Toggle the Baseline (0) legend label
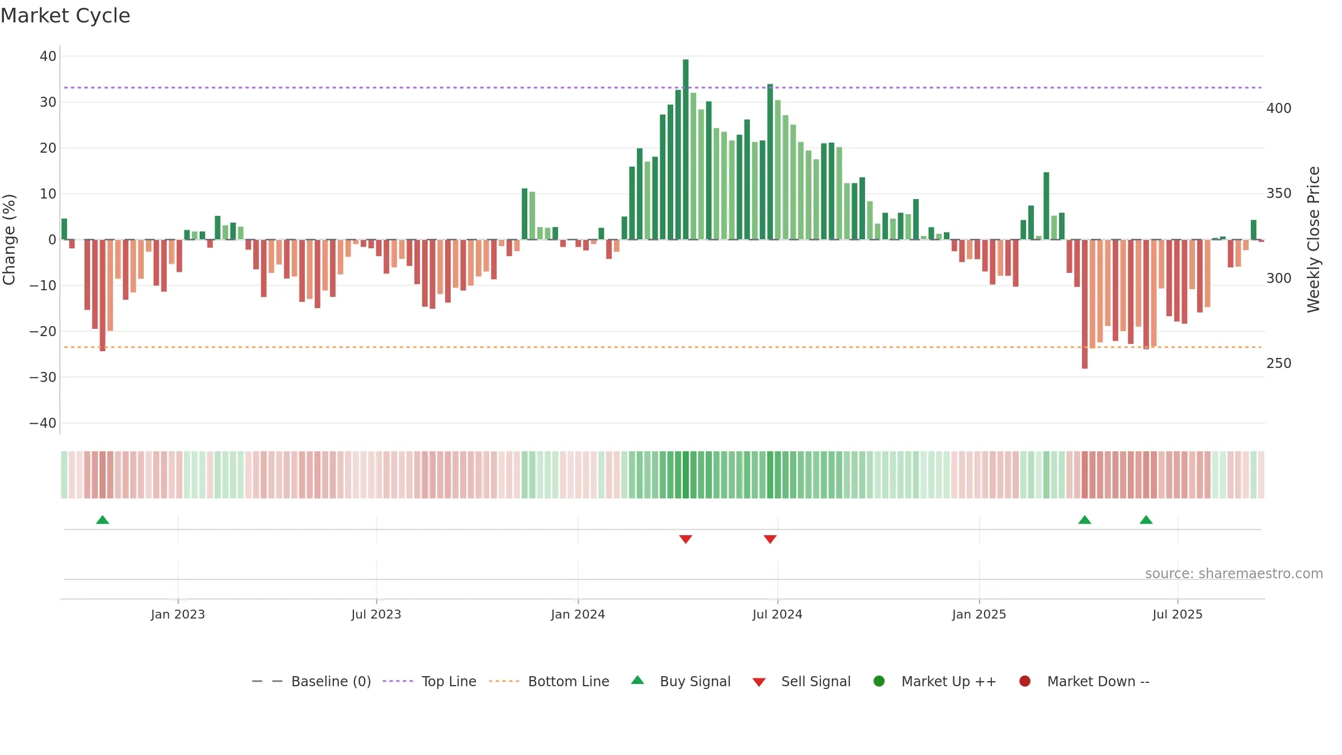The image size is (1342, 755). click(x=331, y=682)
